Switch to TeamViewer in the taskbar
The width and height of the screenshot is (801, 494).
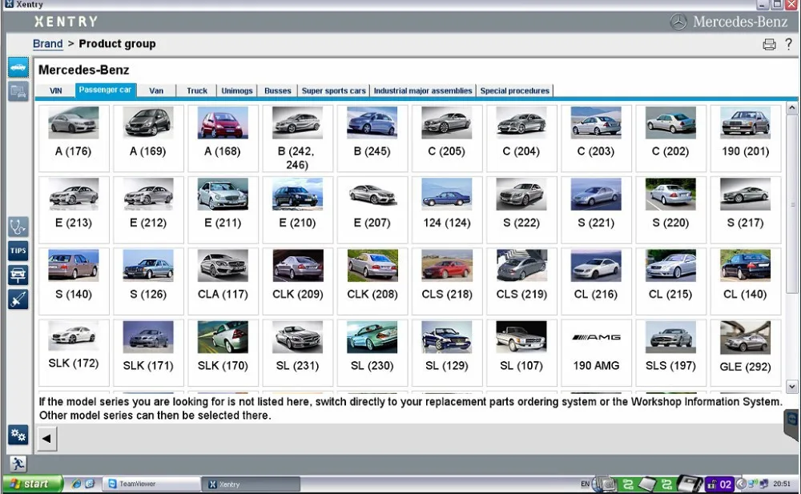[x=151, y=484]
